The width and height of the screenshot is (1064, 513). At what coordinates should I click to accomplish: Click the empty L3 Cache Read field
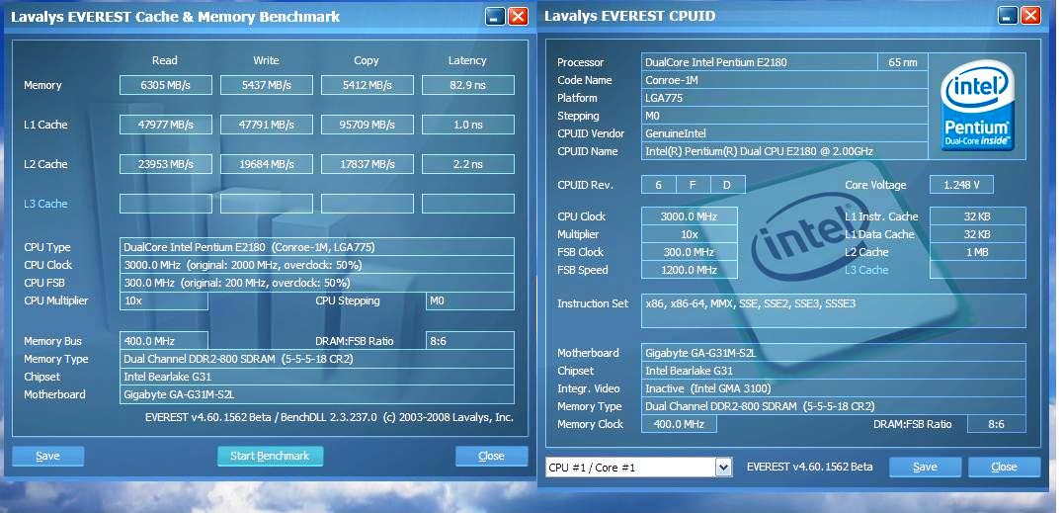click(x=166, y=204)
